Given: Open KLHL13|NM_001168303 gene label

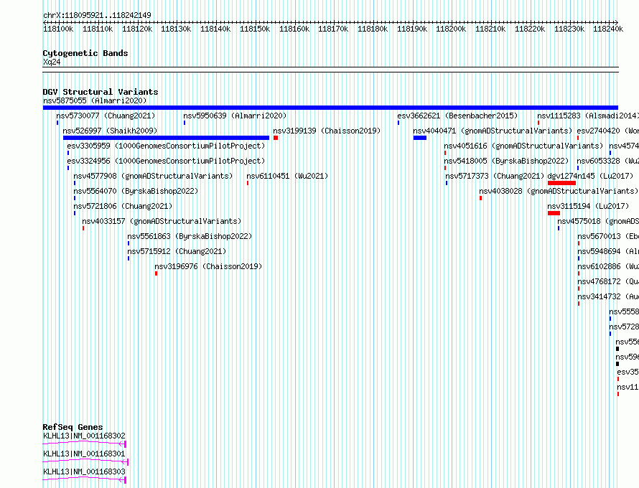Looking at the screenshot, I should (x=84, y=471).
